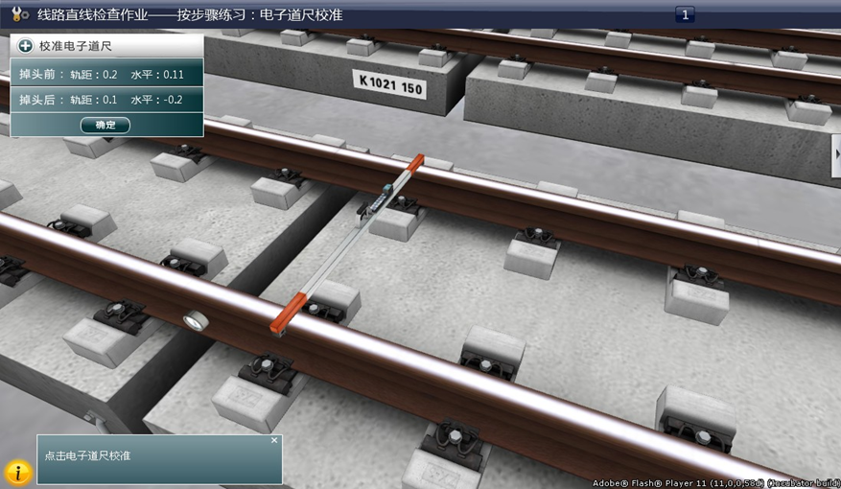Screen dimensions: 841x489
Task: Close the 点击电子道尺校准 hint box
Action: pos(274,441)
